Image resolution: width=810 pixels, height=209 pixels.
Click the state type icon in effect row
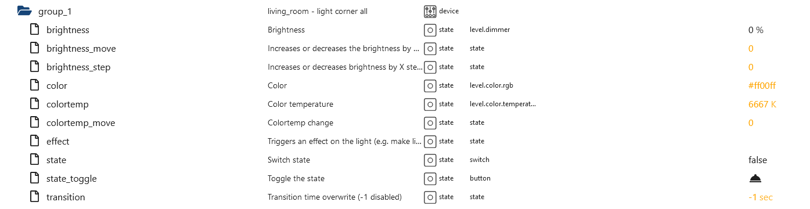430,141
